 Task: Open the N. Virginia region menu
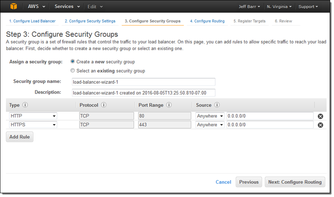click(x=279, y=7)
